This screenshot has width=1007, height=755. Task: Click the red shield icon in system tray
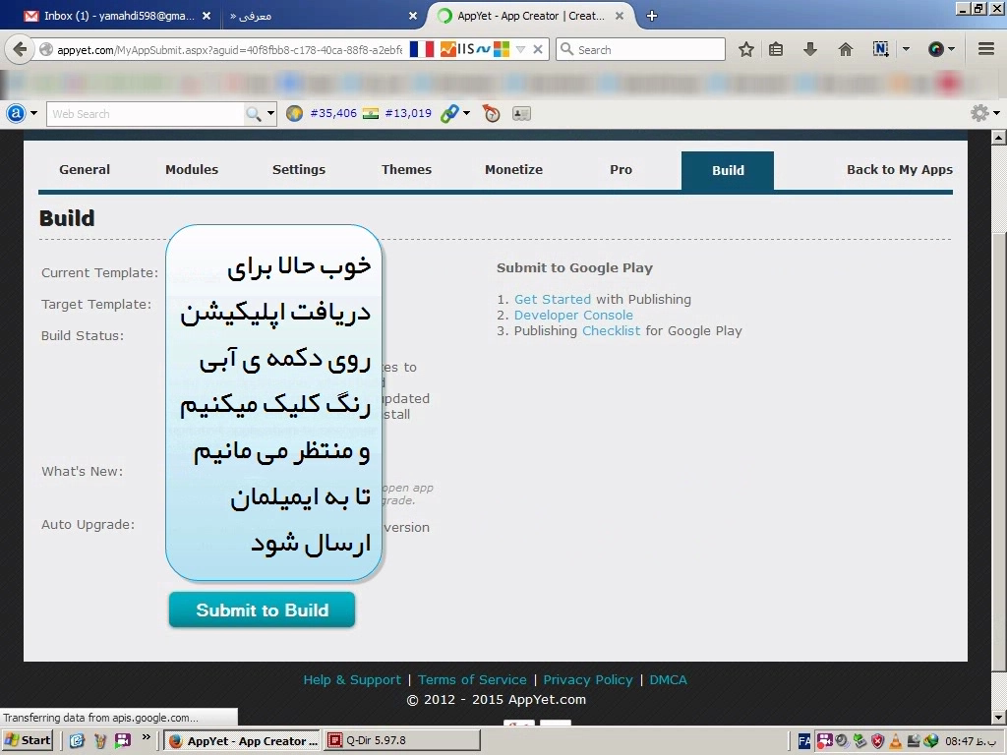[x=877, y=741]
